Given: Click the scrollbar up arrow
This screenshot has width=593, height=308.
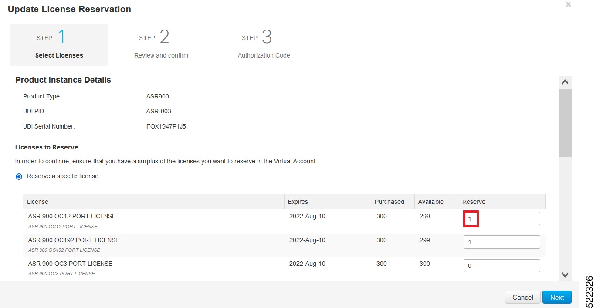Looking at the screenshot, I should coord(565,82).
